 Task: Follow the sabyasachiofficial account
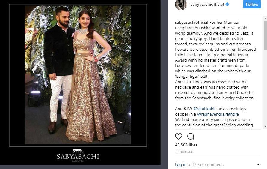coord(252,4)
